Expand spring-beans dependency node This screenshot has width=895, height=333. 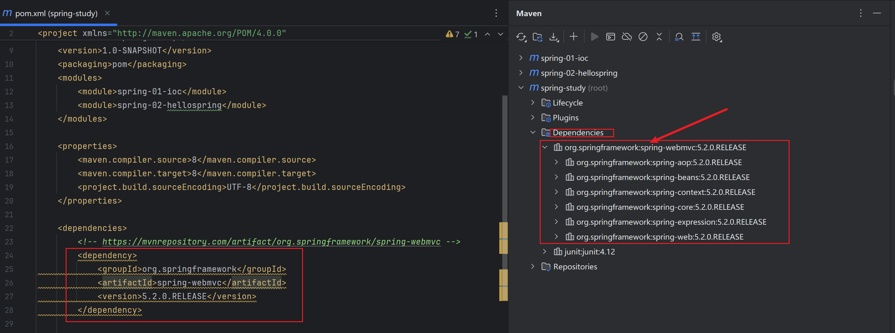(557, 177)
